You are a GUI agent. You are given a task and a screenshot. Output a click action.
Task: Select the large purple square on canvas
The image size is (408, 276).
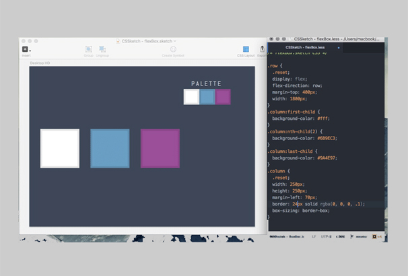[160, 148]
